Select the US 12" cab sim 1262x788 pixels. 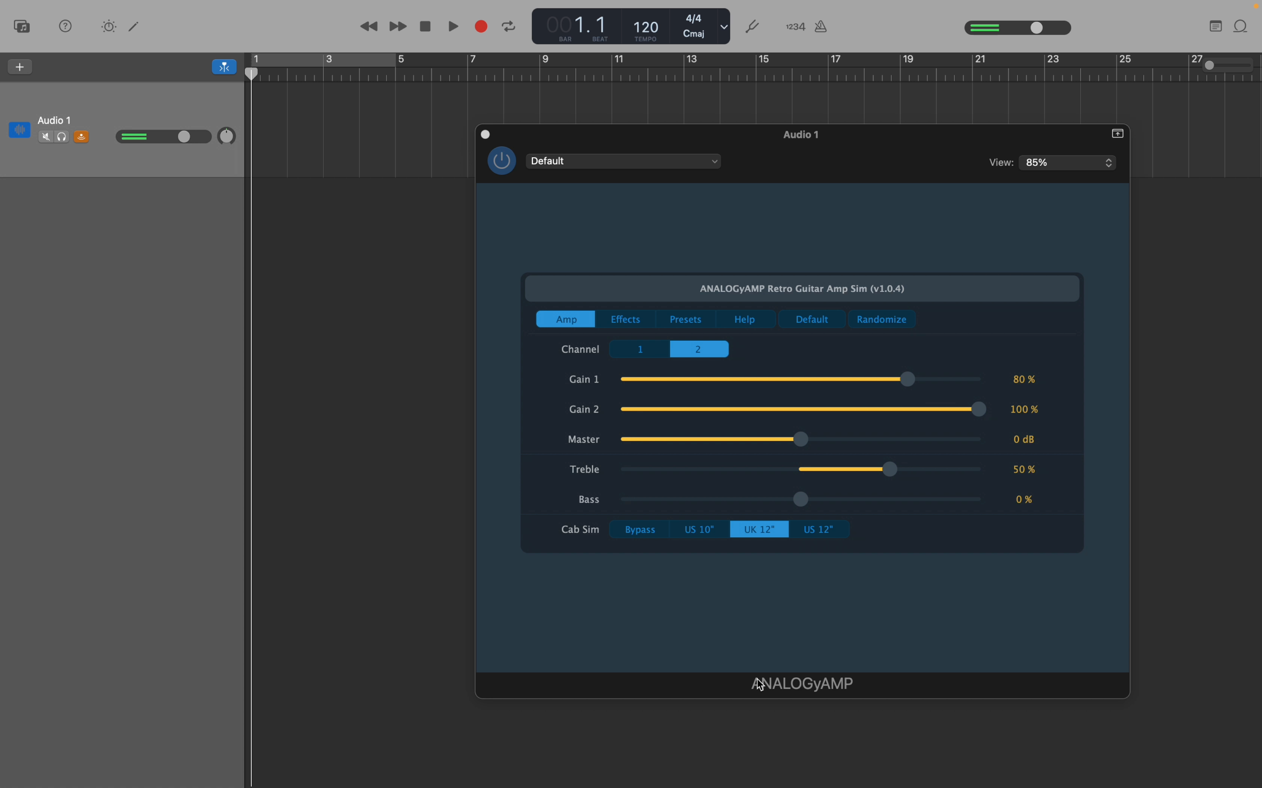[818, 529]
